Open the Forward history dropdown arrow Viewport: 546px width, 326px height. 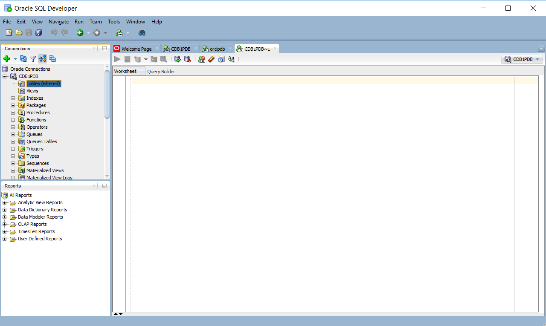tap(105, 33)
